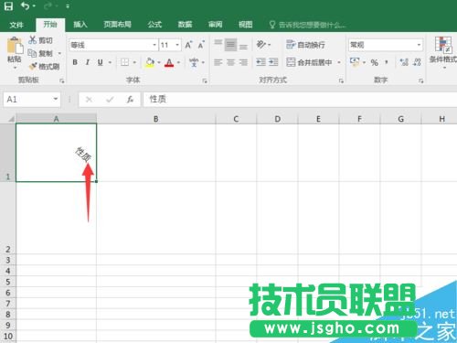Image resolution: width=457 pixels, height=343 pixels.
Task: Click the Increase Font Size icon
Action: click(189, 45)
